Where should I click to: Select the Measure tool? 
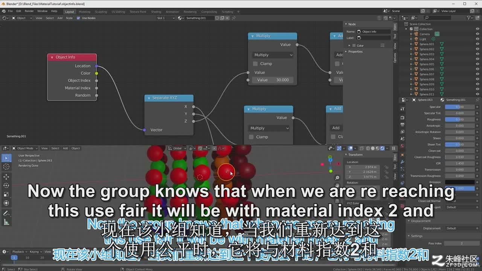6,222
